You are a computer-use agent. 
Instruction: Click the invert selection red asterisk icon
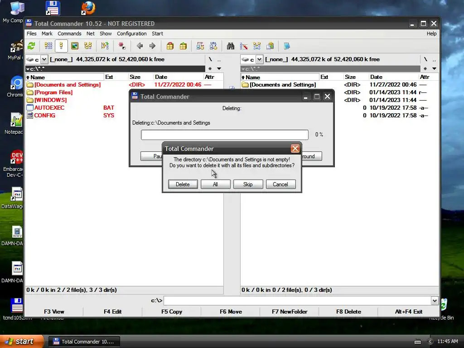coord(121,46)
